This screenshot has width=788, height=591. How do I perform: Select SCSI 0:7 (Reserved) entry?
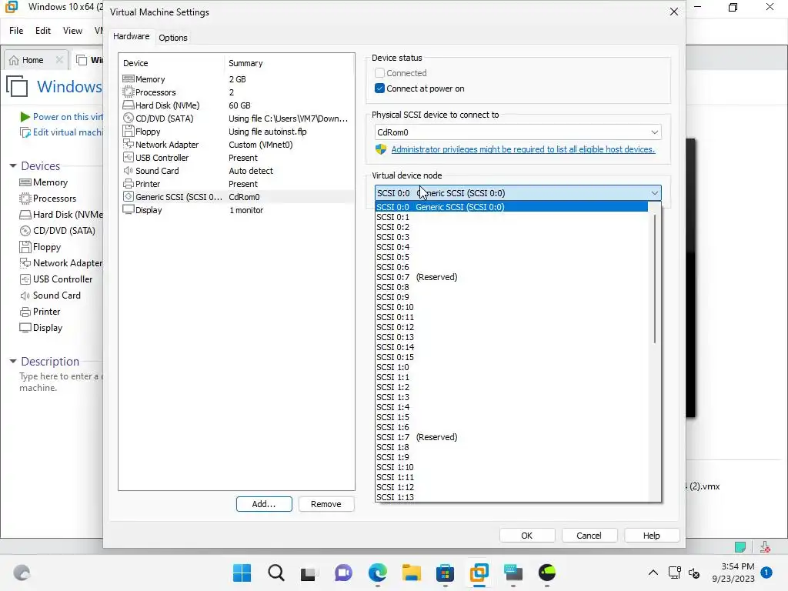(x=512, y=277)
